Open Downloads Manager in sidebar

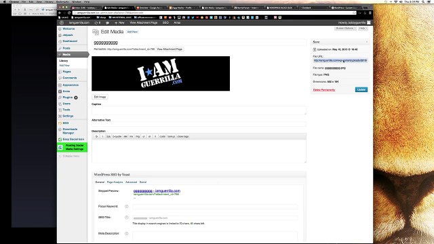(70, 131)
